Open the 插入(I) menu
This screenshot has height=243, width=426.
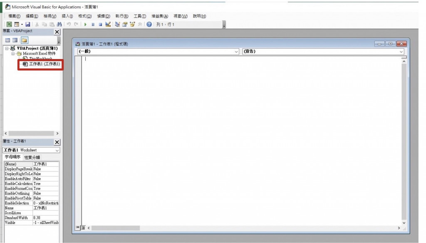click(x=67, y=16)
